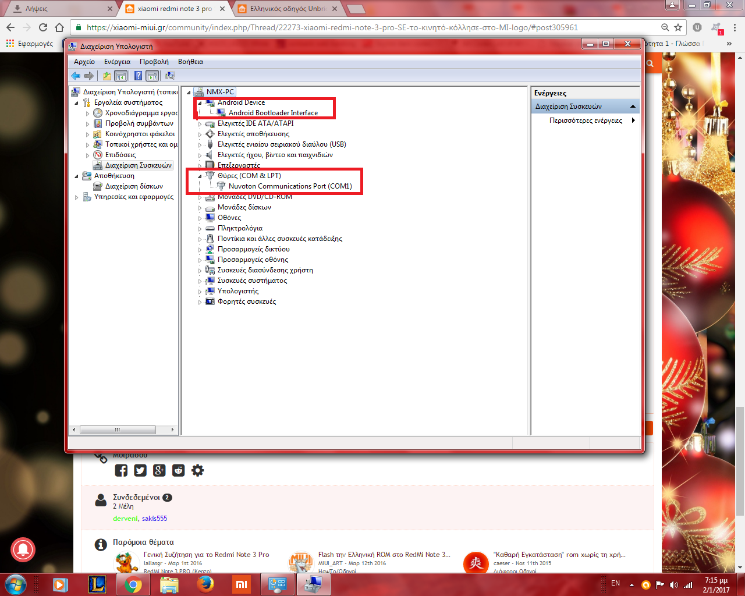Open Help via the question mark icon
This screenshot has height=596, width=745.
point(138,76)
